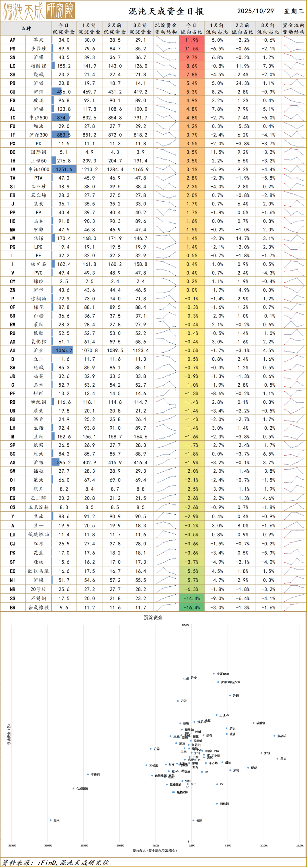Click the red 11.9% cell for 苹果
This screenshot has height=867, width=307.
pos(192,40)
